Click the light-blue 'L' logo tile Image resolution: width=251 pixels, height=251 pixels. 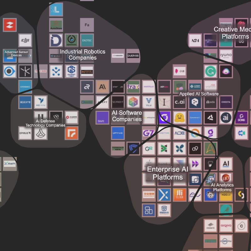[x=56, y=9]
